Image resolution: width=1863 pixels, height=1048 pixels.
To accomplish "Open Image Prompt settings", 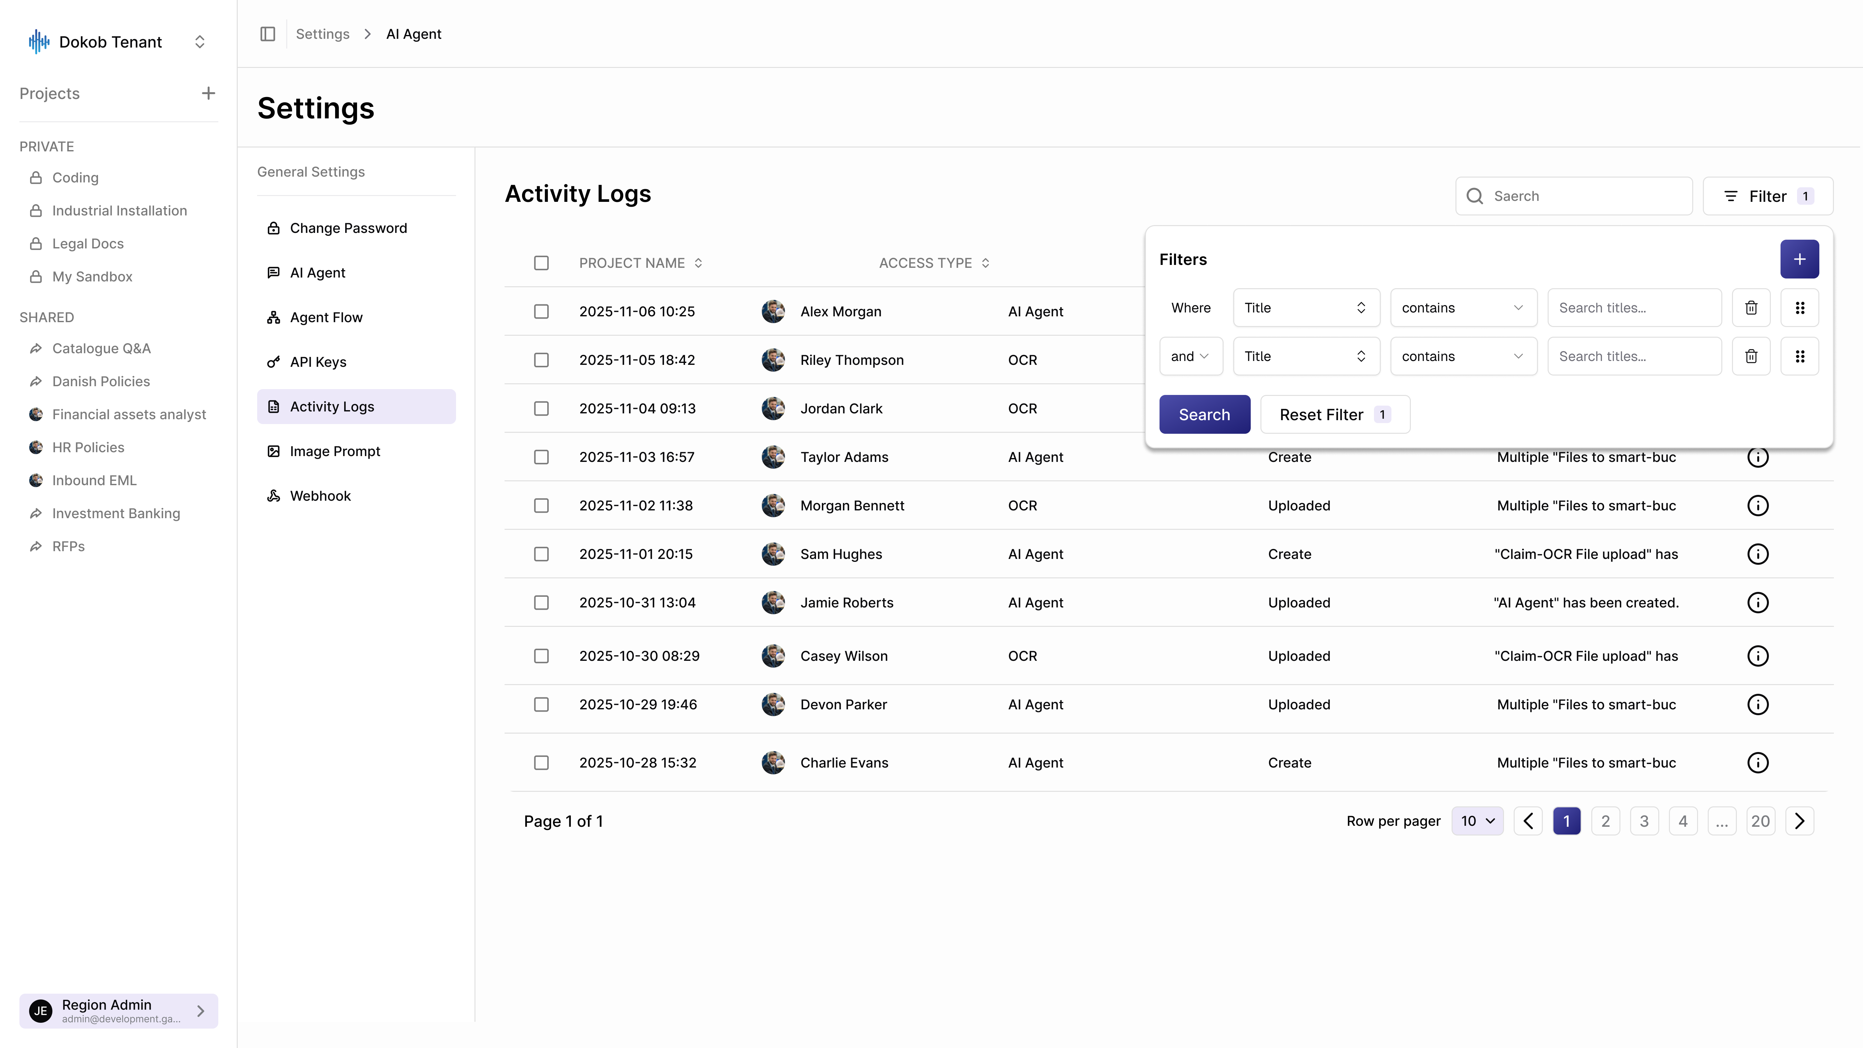I will (x=356, y=451).
